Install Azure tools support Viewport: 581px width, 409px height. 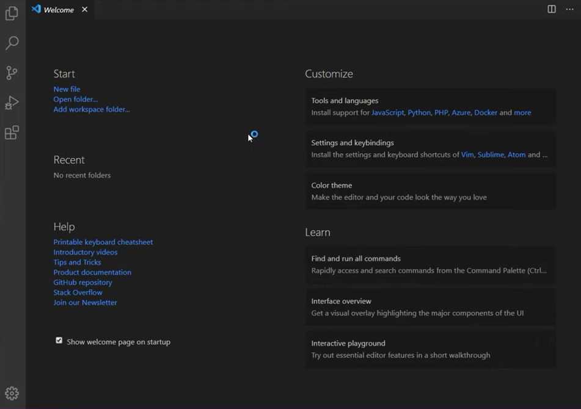(461, 112)
